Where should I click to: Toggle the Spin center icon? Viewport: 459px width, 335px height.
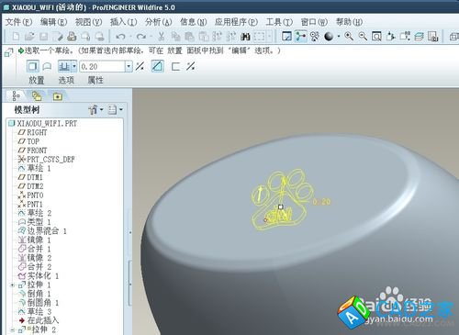301,37
